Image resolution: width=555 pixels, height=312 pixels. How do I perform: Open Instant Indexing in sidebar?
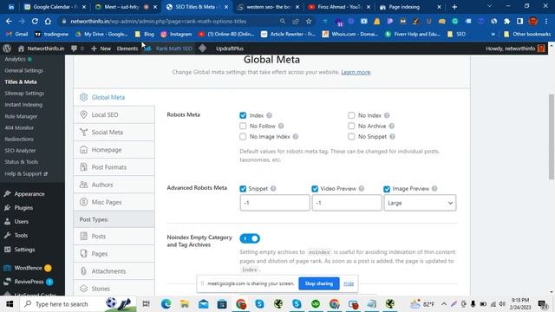[x=23, y=105]
